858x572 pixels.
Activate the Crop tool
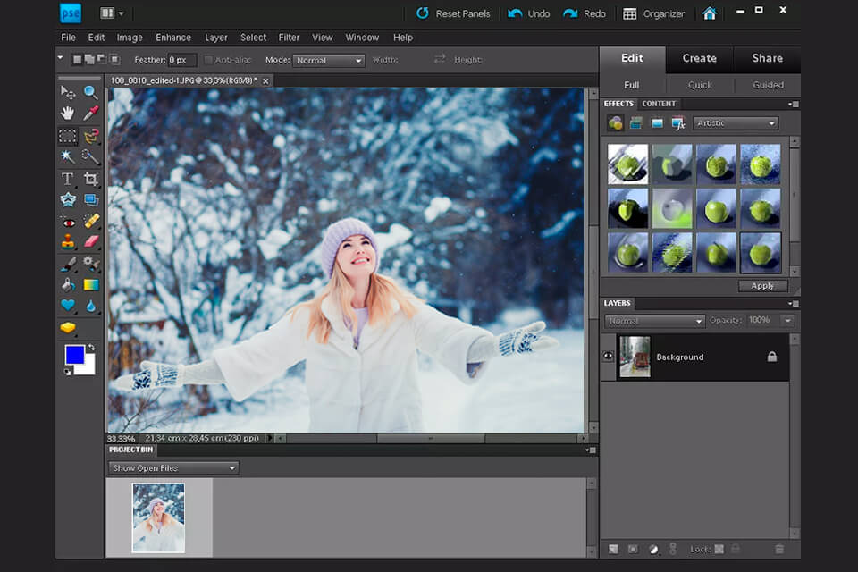[90, 179]
